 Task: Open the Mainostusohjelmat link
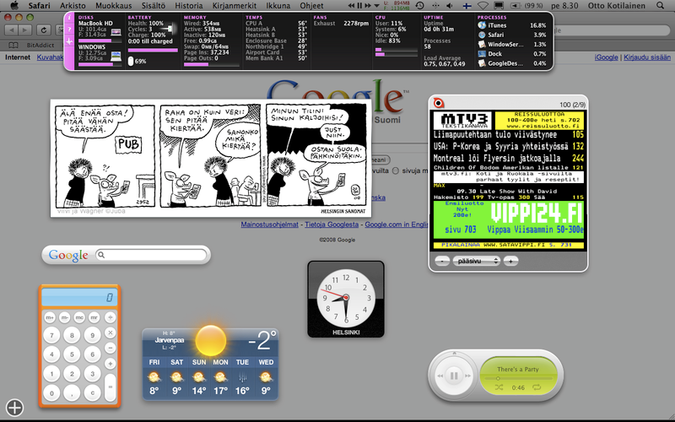coord(269,225)
